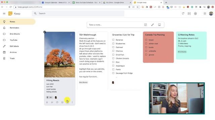Archive the Hiking Needs note
The width and height of the screenshot is (215, 120).
(68, 102)
